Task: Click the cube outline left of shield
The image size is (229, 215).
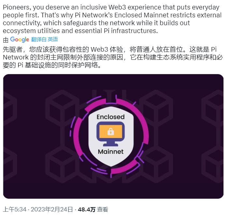Action: [63, 108]
